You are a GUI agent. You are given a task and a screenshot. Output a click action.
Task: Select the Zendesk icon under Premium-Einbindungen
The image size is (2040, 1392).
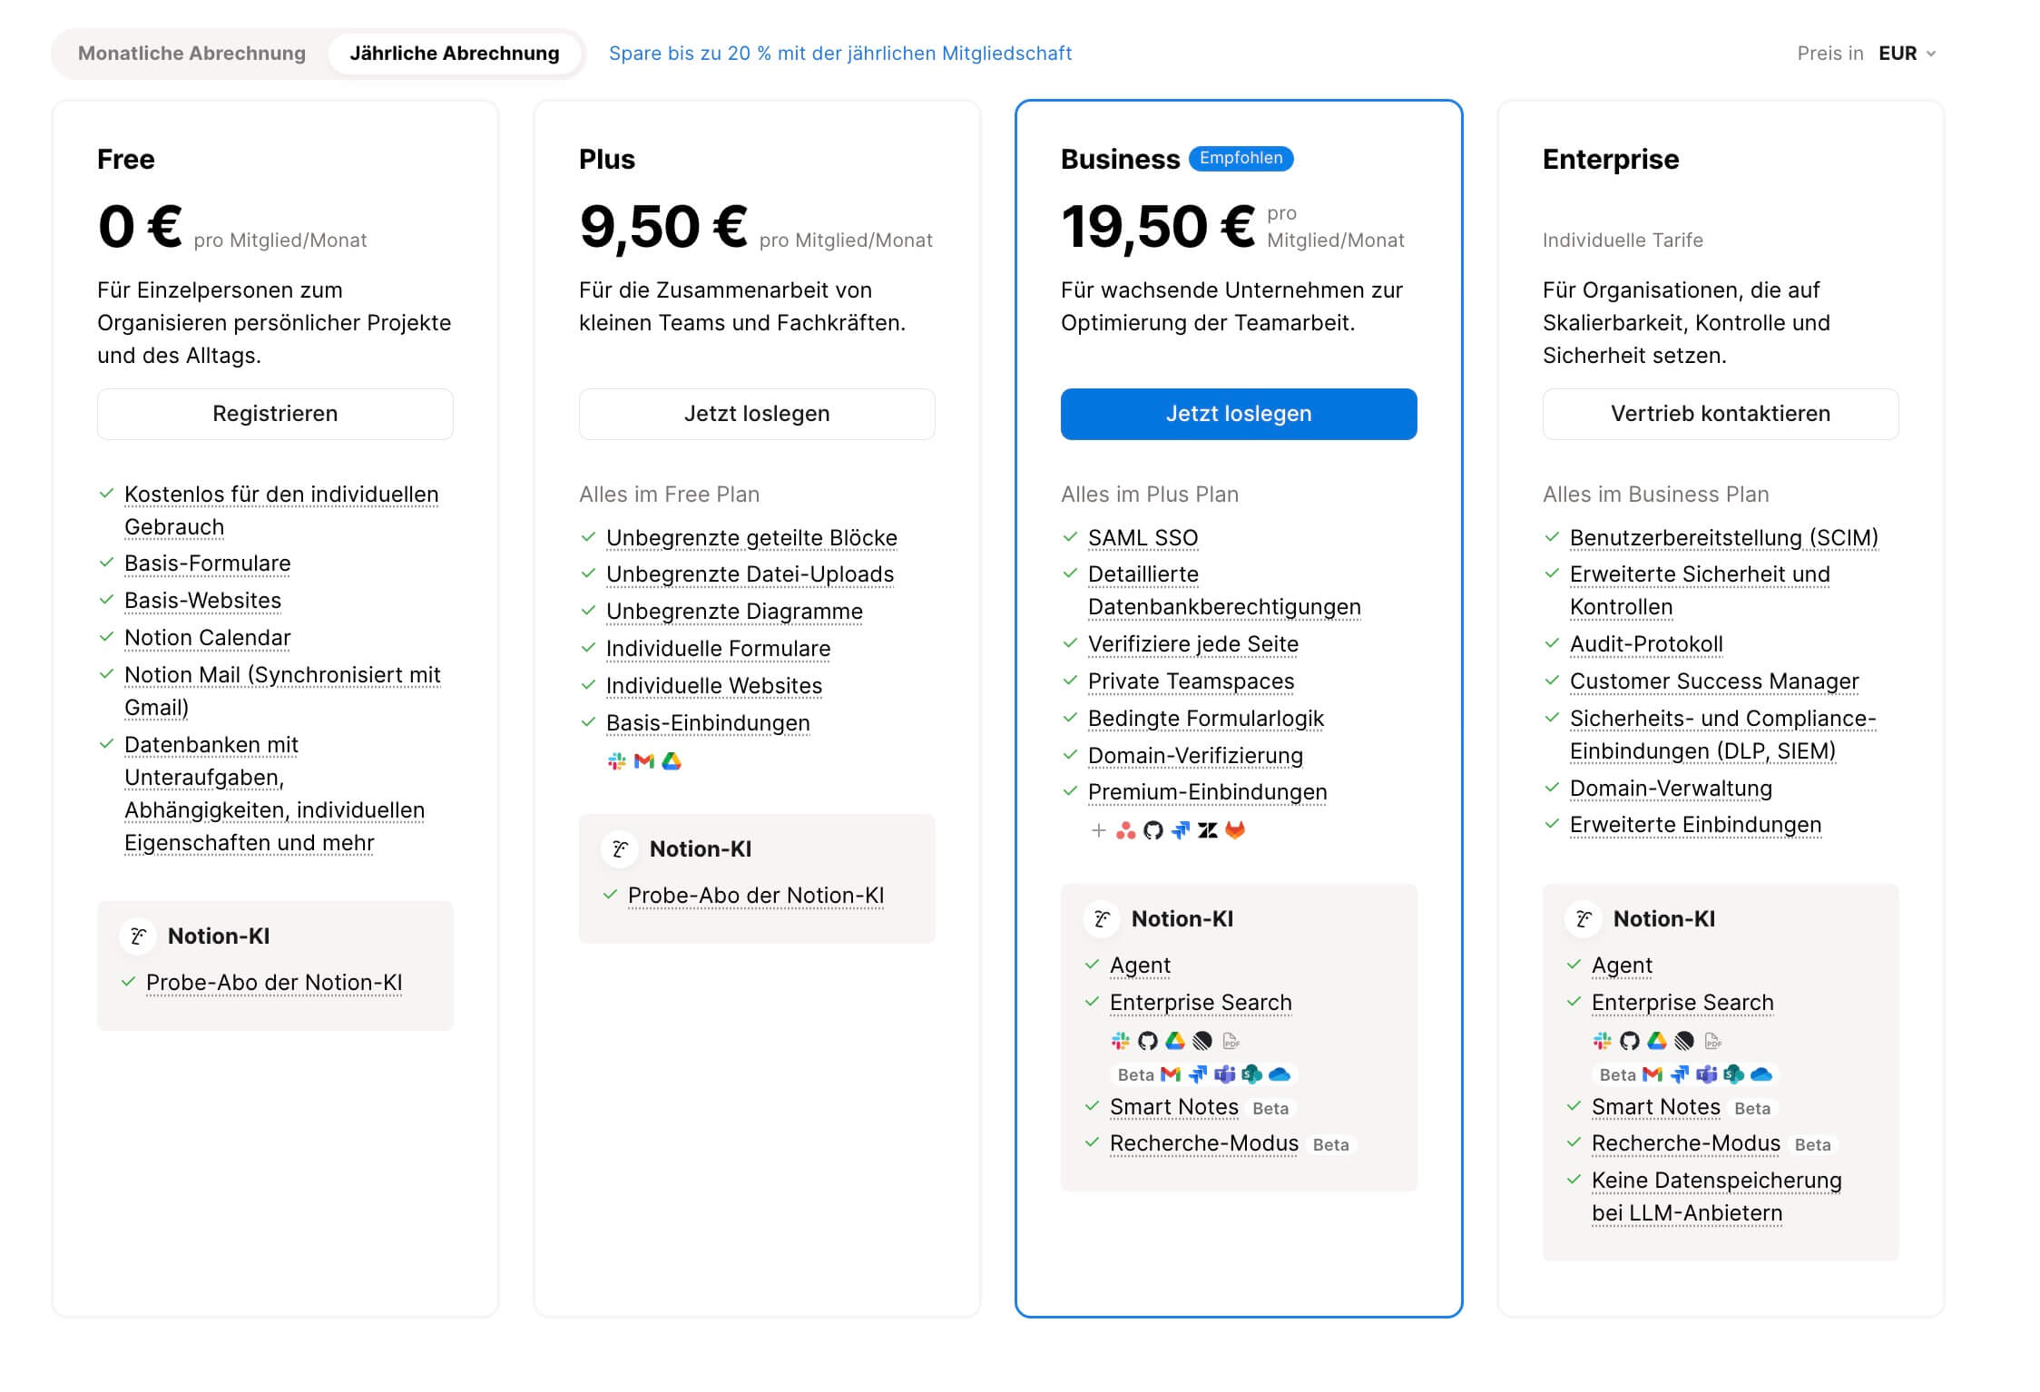click(x=1207, y=830)
